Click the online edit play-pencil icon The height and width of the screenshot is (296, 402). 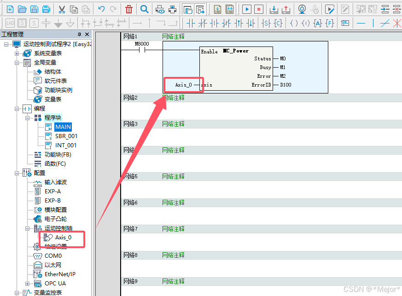[x=329, y=10]
